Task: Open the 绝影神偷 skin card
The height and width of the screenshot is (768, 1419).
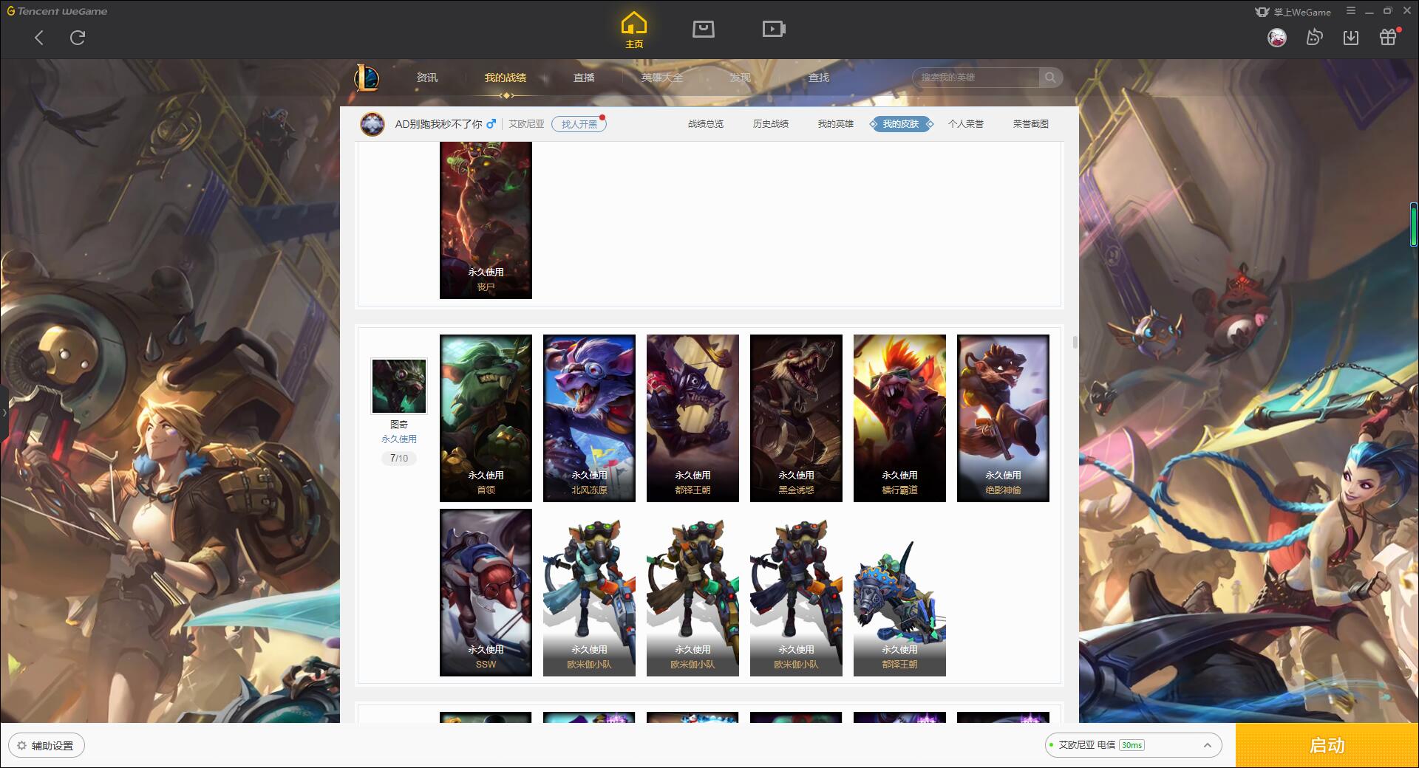Action: tap(1003, 418)
